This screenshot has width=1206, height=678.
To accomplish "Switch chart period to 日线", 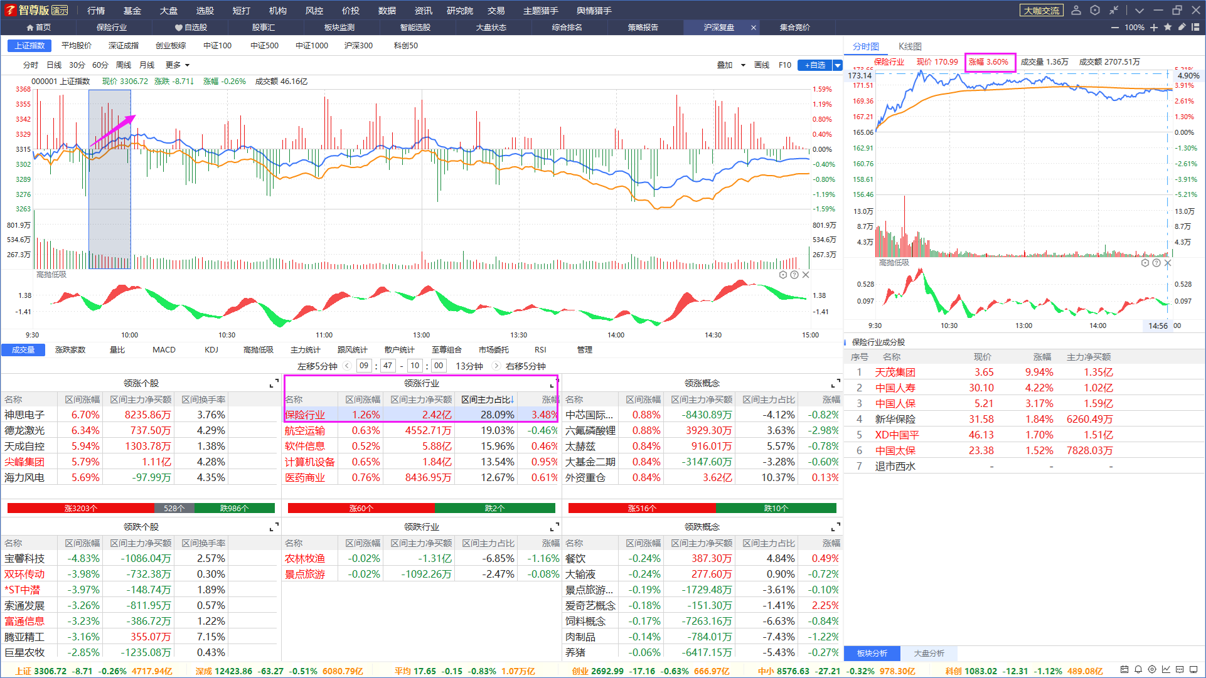I will [55, 65].
